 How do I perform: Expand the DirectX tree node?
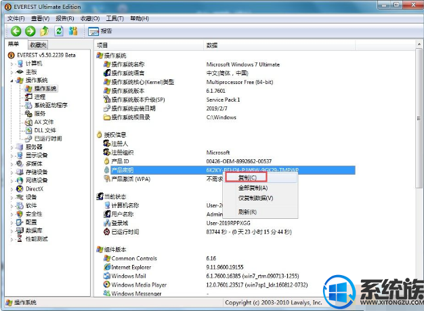coord(12,189)
